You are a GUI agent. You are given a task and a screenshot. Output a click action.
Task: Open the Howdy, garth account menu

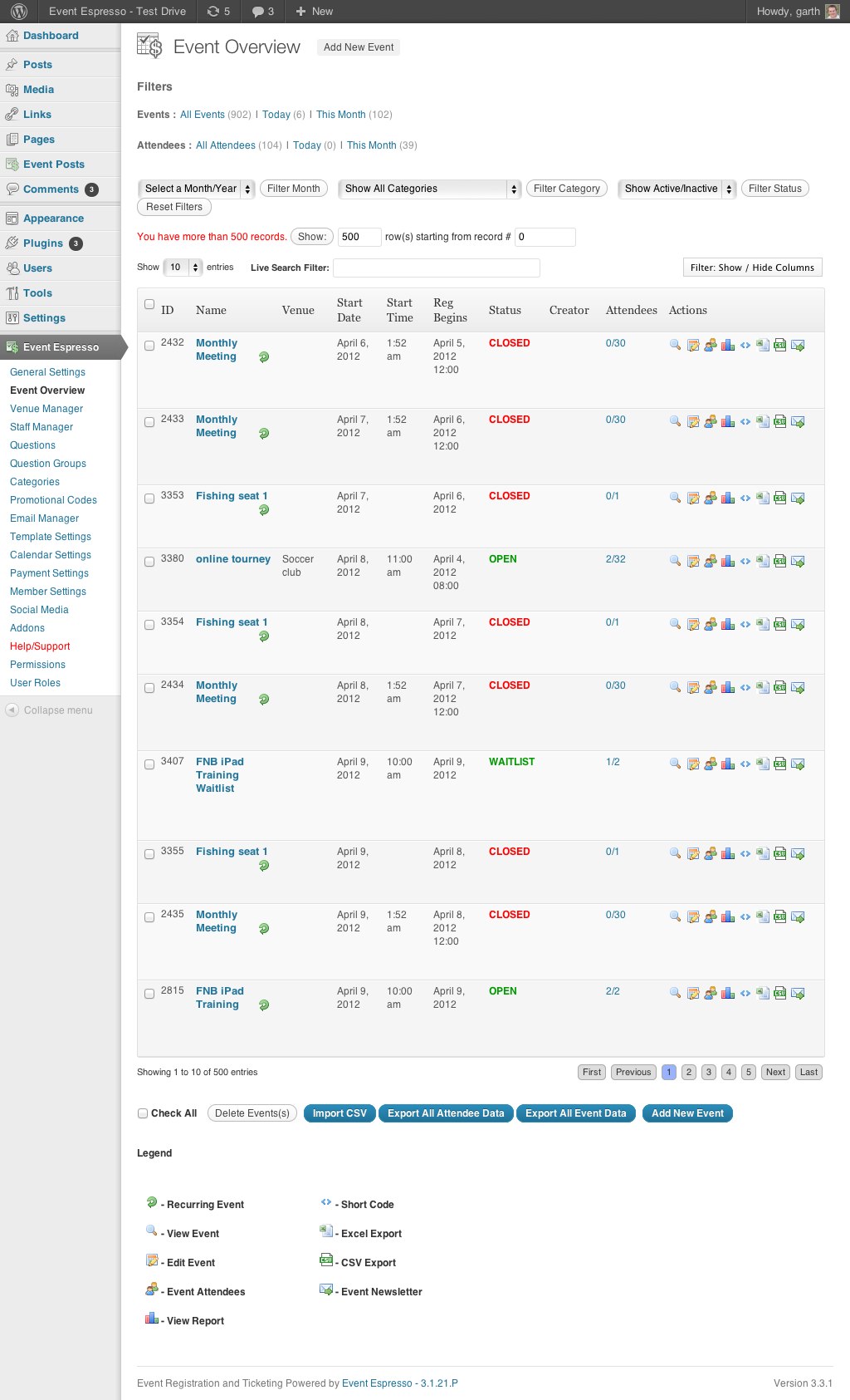[798, 12]
